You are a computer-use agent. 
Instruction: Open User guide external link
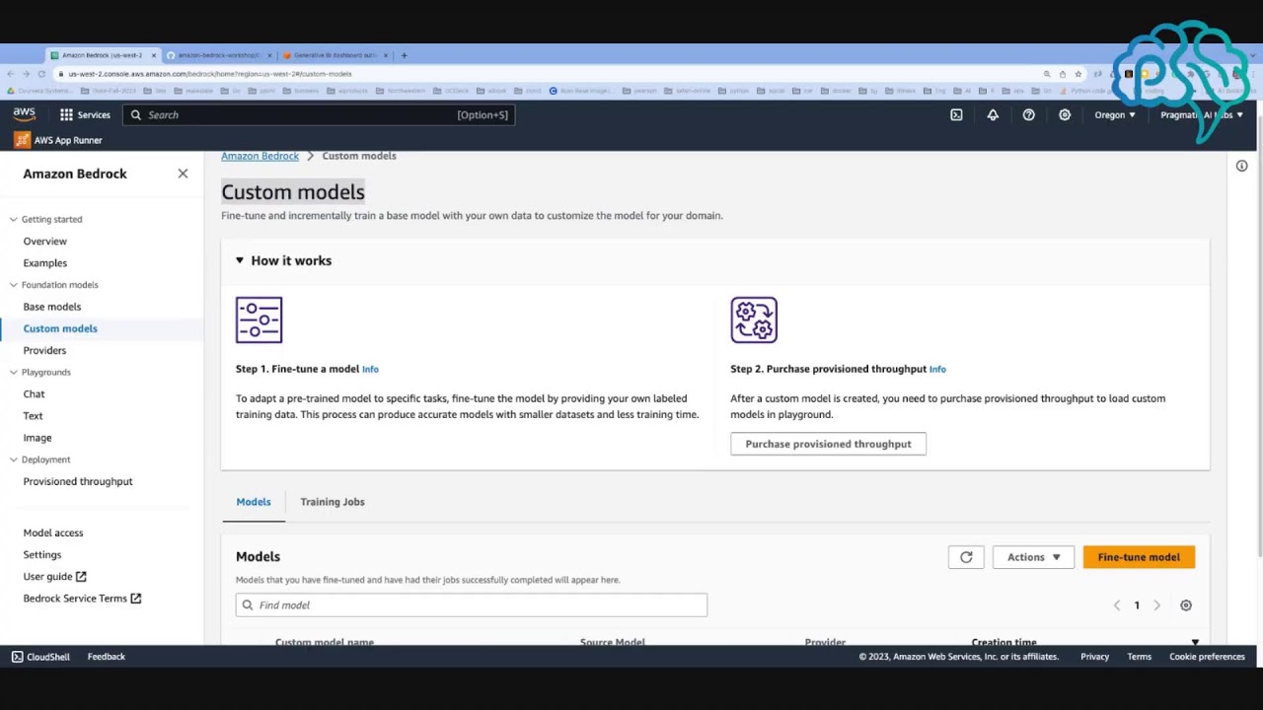tap(55, 577)
